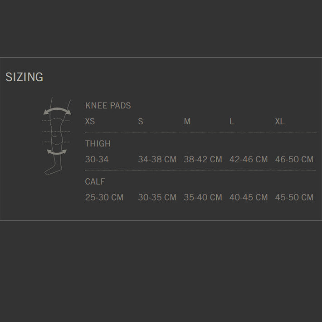This screenshot has width=322, height=322.
Task: Select the S size column header
Action: 141,122
